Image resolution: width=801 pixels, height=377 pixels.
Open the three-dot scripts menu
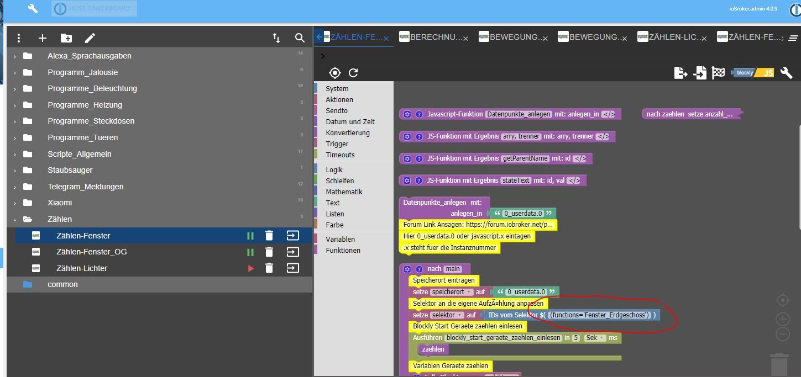point(19,38)
